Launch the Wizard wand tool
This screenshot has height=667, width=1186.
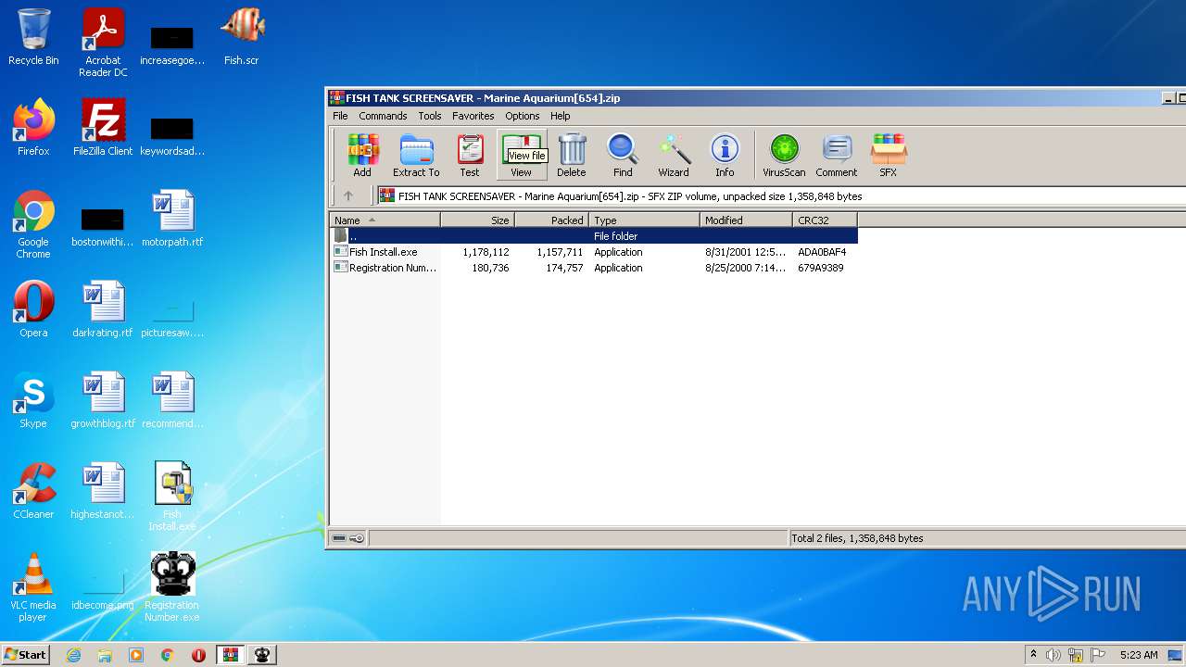click(x=674, y=154)
